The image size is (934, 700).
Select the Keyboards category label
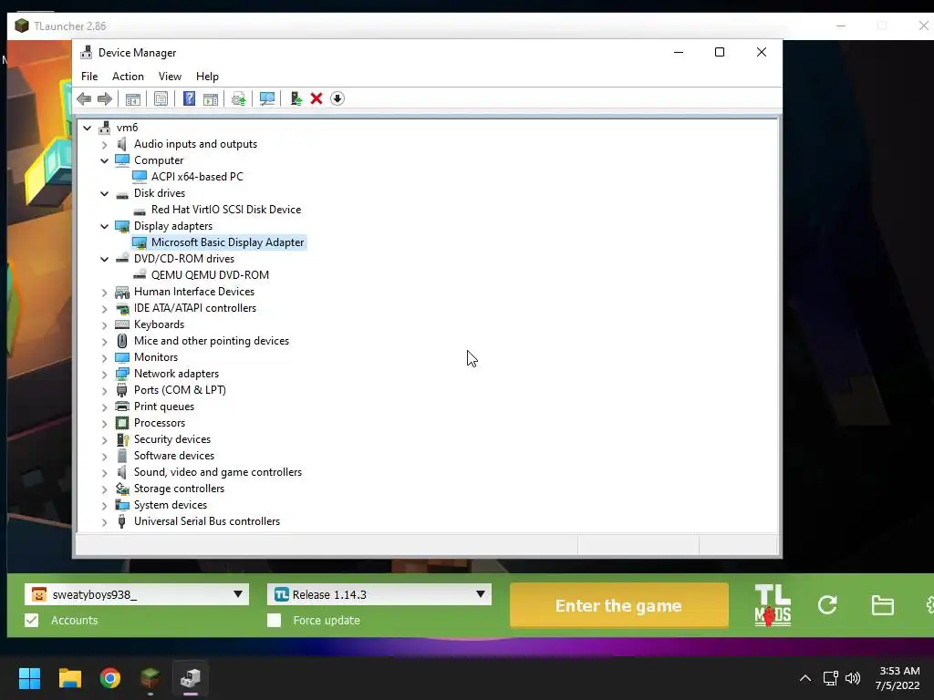(159, 324)
